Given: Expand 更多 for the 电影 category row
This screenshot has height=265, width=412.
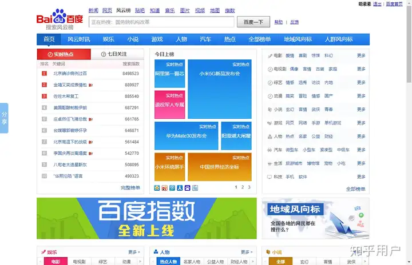Looking at the screenshot, I should point(361,55).
